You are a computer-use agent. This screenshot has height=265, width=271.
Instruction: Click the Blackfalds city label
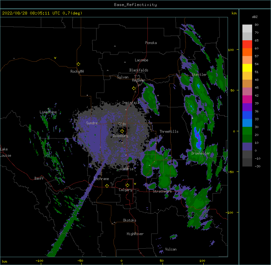[x=139, y=70]
